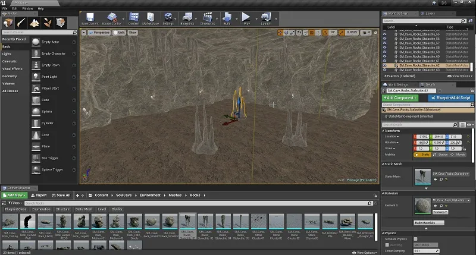Click the Import button in Content Browser
476x255 pixels.
point(39,196)
